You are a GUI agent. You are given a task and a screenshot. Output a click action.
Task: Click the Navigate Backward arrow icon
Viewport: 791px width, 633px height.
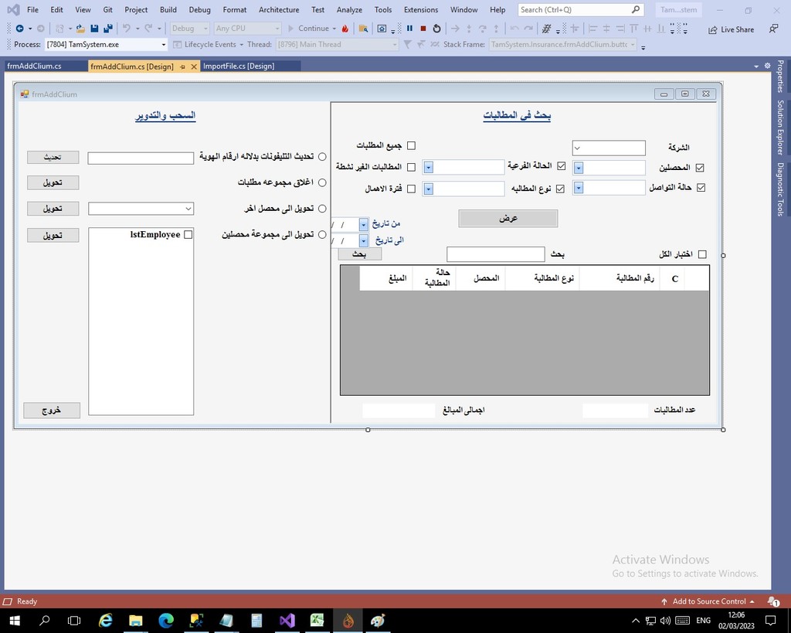19,29
